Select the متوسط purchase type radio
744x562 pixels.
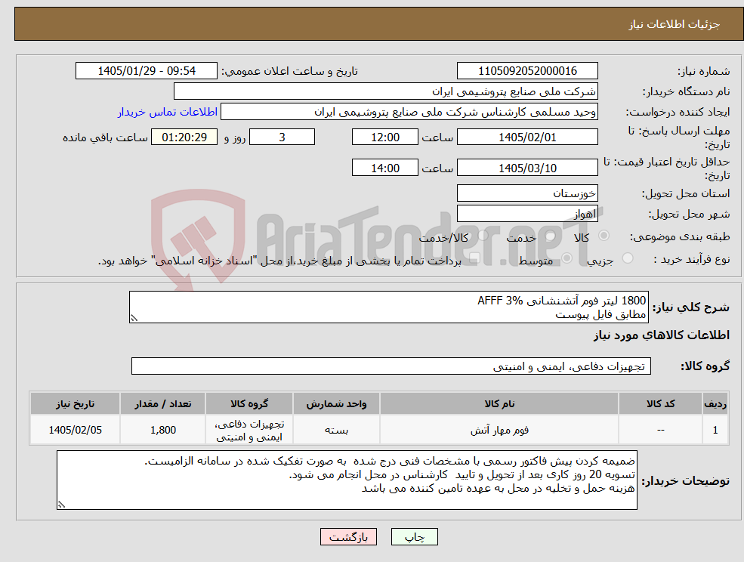click(x=566, y=258)
